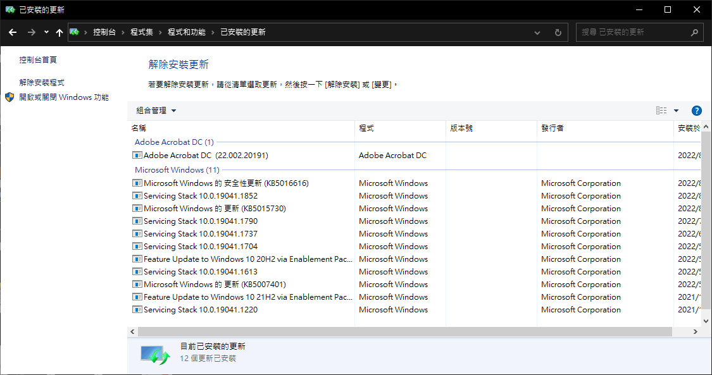The height and width of the screenshot is (375, 712).
Task: Select 程式集 in the breadcrumb
Action: [x=142, y=32]
